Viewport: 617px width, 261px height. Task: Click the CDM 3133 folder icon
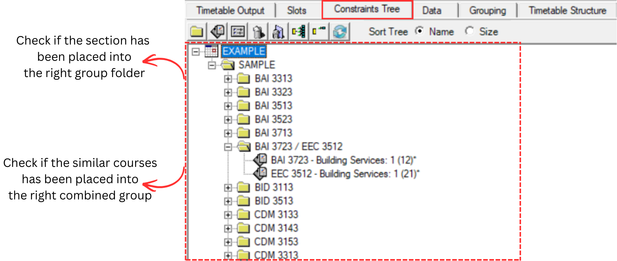click(243, 215)
